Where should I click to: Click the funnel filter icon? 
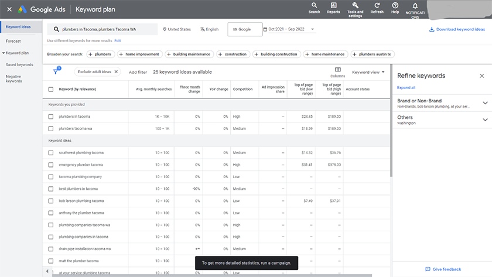click(56, 71)
